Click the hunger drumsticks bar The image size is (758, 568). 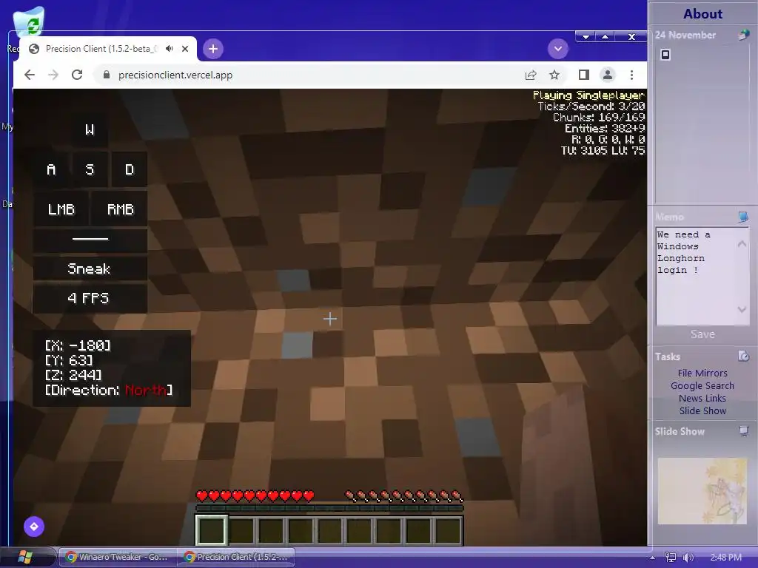click(403, 496)
